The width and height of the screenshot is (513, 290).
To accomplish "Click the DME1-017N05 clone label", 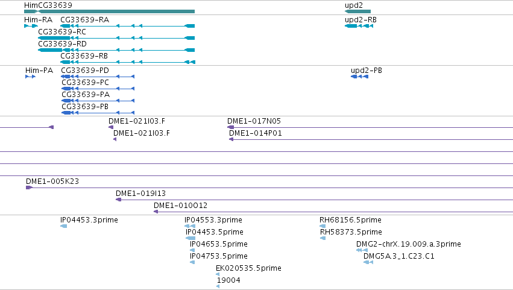I will [254, 121].
